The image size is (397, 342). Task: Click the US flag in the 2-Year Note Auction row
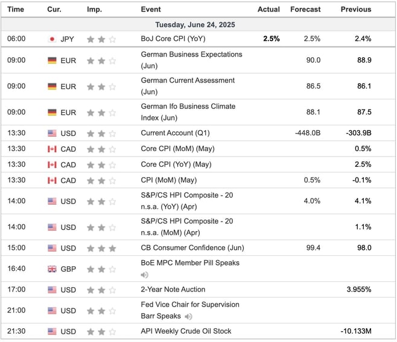point(52,290)
